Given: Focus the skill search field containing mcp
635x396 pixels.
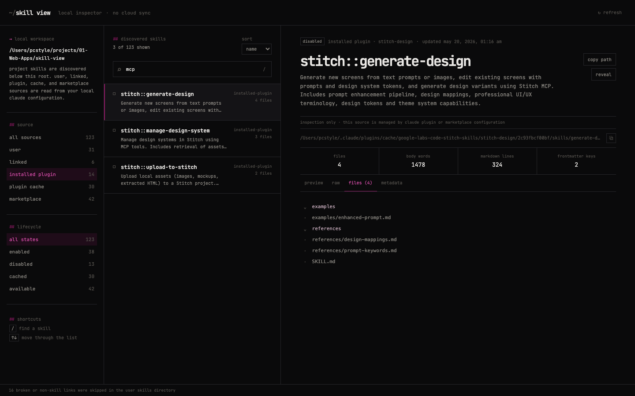Looking at the screenshot, I should (x=192, y=69).
